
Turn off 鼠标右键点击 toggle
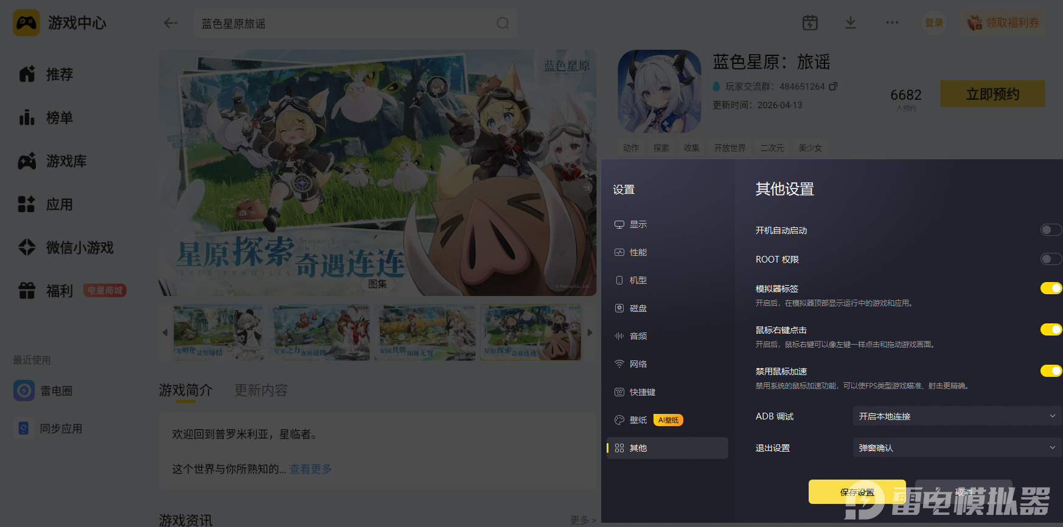pos(1051,329)
